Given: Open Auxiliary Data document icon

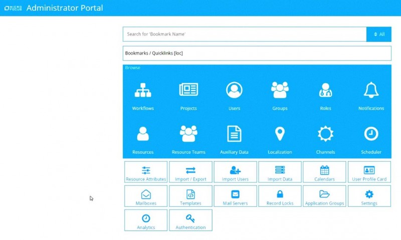Looking at the screenshot, I should pos(234,134).
